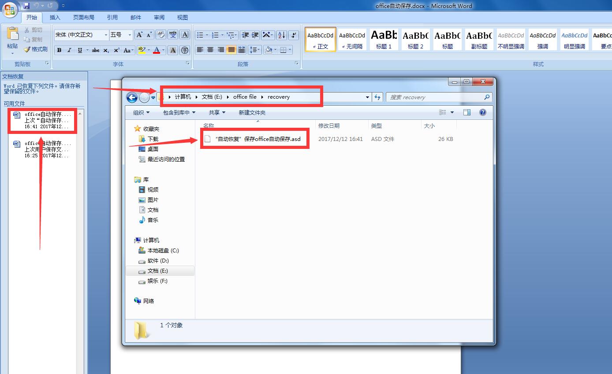
Task: Apply the 副标题 style
Action: tap(479, 39)
